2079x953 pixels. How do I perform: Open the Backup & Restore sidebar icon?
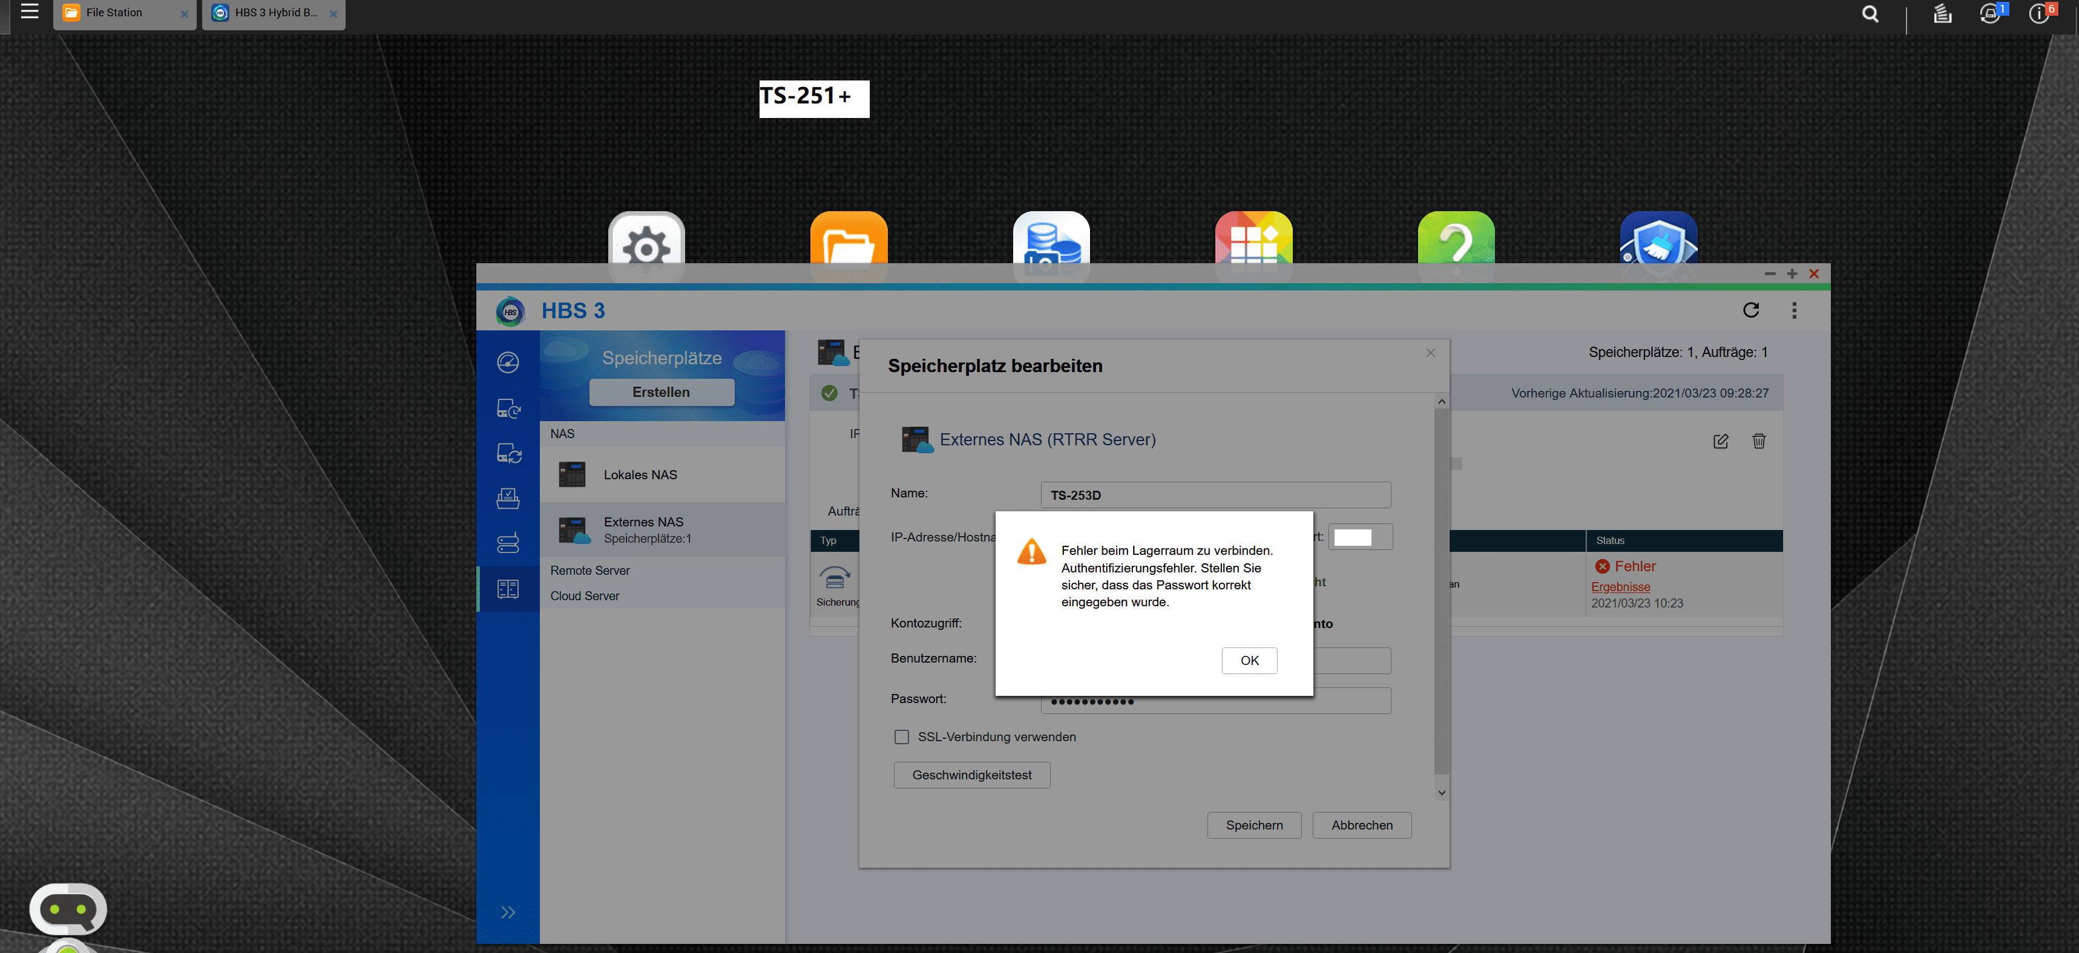pyautogui.click(x=508, y=408)
